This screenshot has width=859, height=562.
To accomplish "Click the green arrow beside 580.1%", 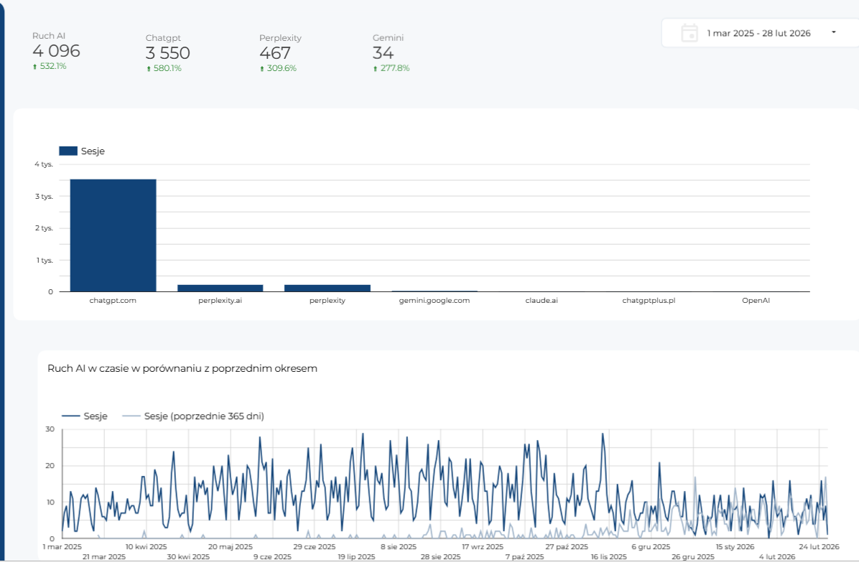I will pos(149,69).
